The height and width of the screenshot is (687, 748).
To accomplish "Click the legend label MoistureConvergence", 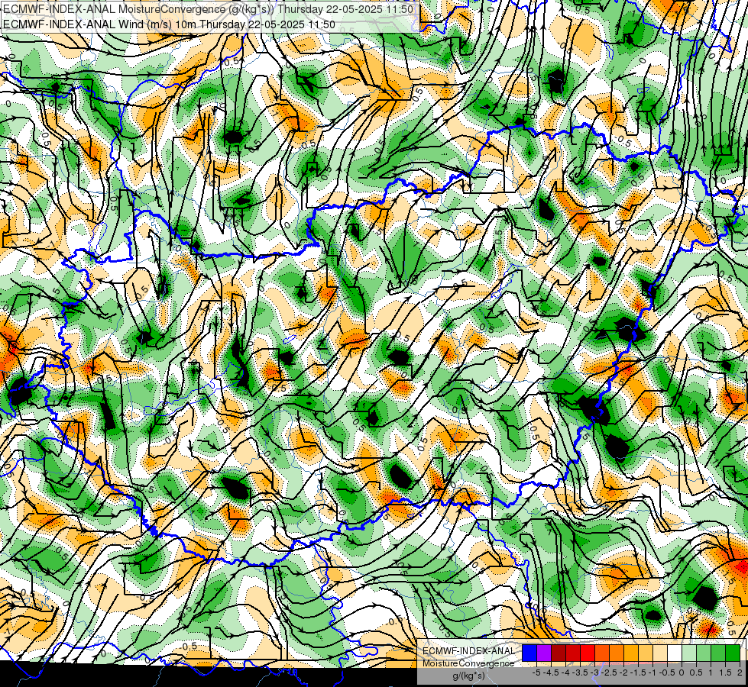I will [468, 663].
